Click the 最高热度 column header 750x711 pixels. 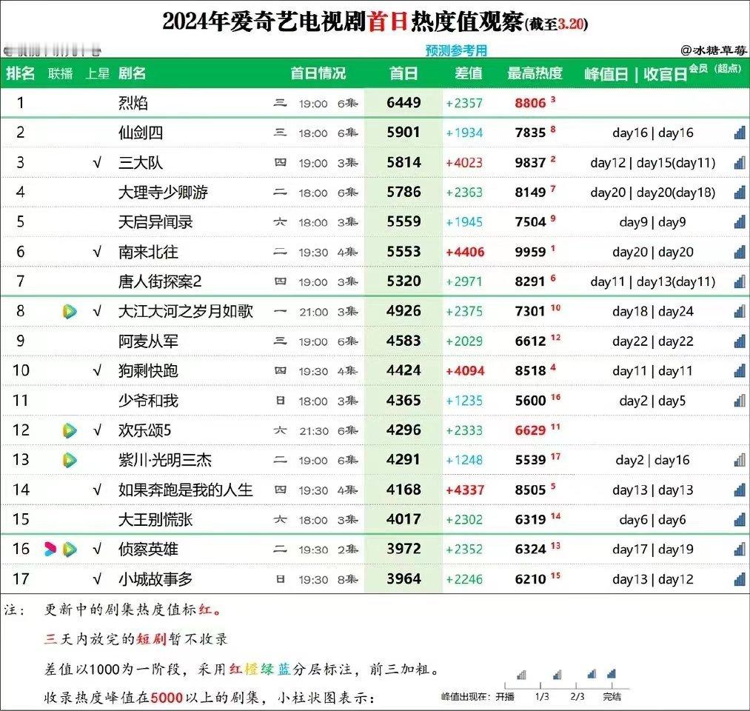coord(535,73)
